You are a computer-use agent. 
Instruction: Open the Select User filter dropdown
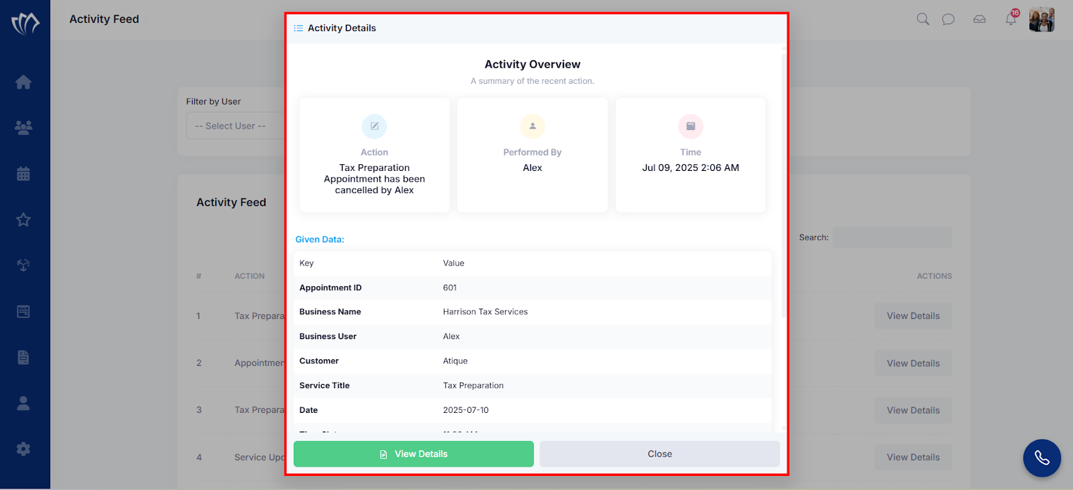pyautogui.click(x=235, y=126)
